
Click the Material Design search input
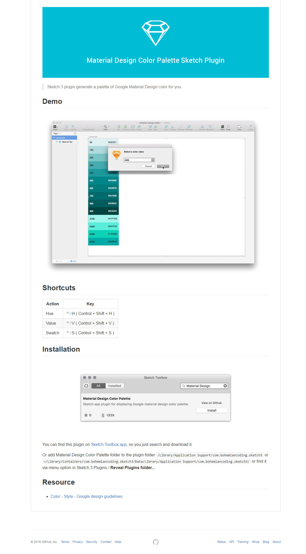click(x=204, y=386)
